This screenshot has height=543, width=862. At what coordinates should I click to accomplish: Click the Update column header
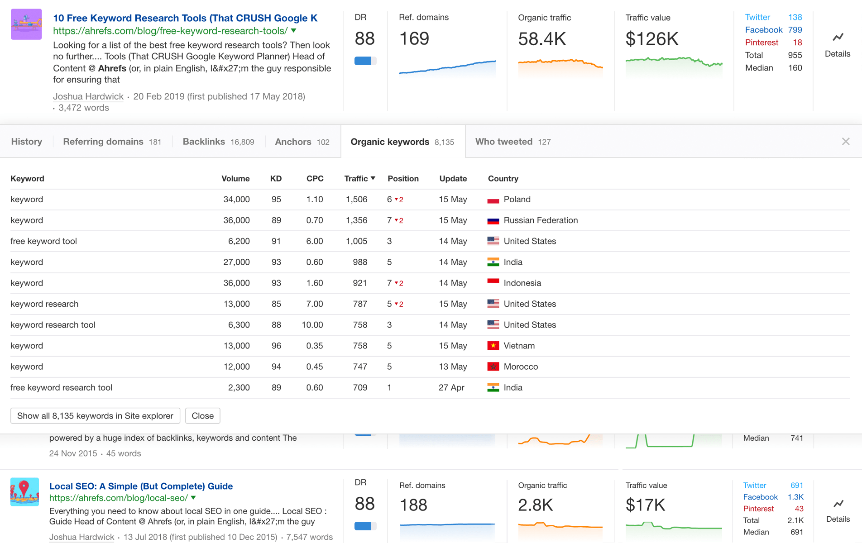point(453,178)
